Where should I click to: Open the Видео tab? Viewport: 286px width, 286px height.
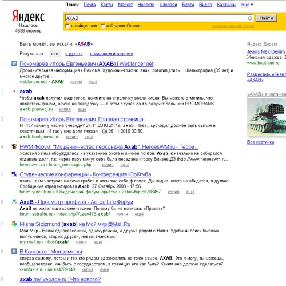click(205, 5)
